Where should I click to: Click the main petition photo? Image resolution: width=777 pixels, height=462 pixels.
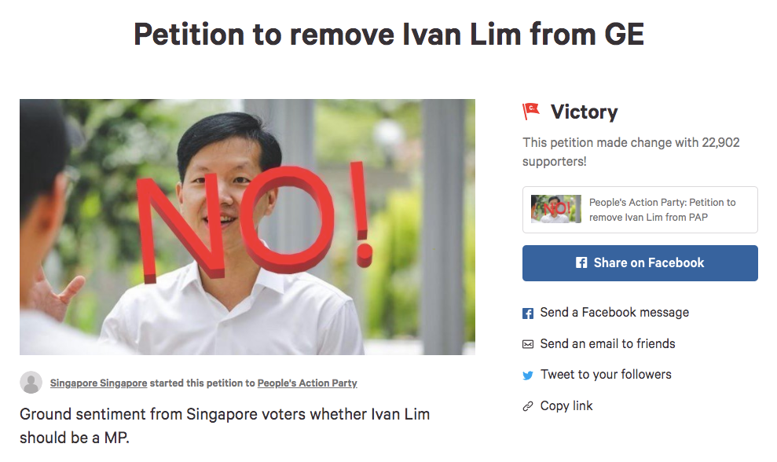pos(247,227)
